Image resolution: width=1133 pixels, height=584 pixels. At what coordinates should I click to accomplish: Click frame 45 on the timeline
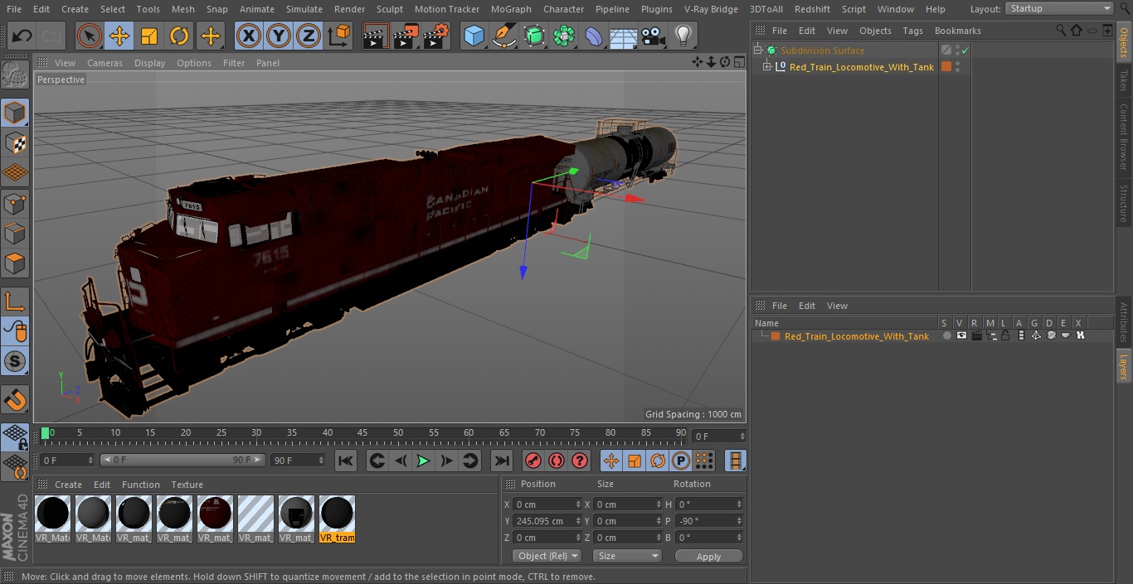coord(362,433)
